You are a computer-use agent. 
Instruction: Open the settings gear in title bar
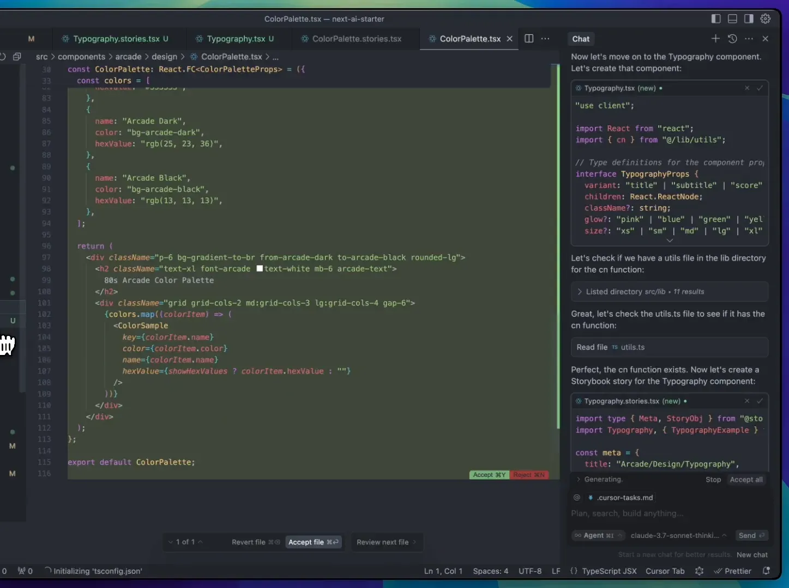point(765,19)
